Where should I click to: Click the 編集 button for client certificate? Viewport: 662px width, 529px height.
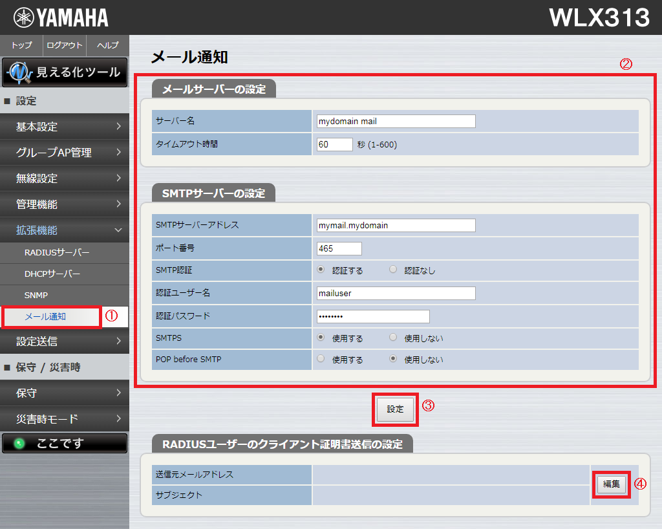[x=611, y=484]
